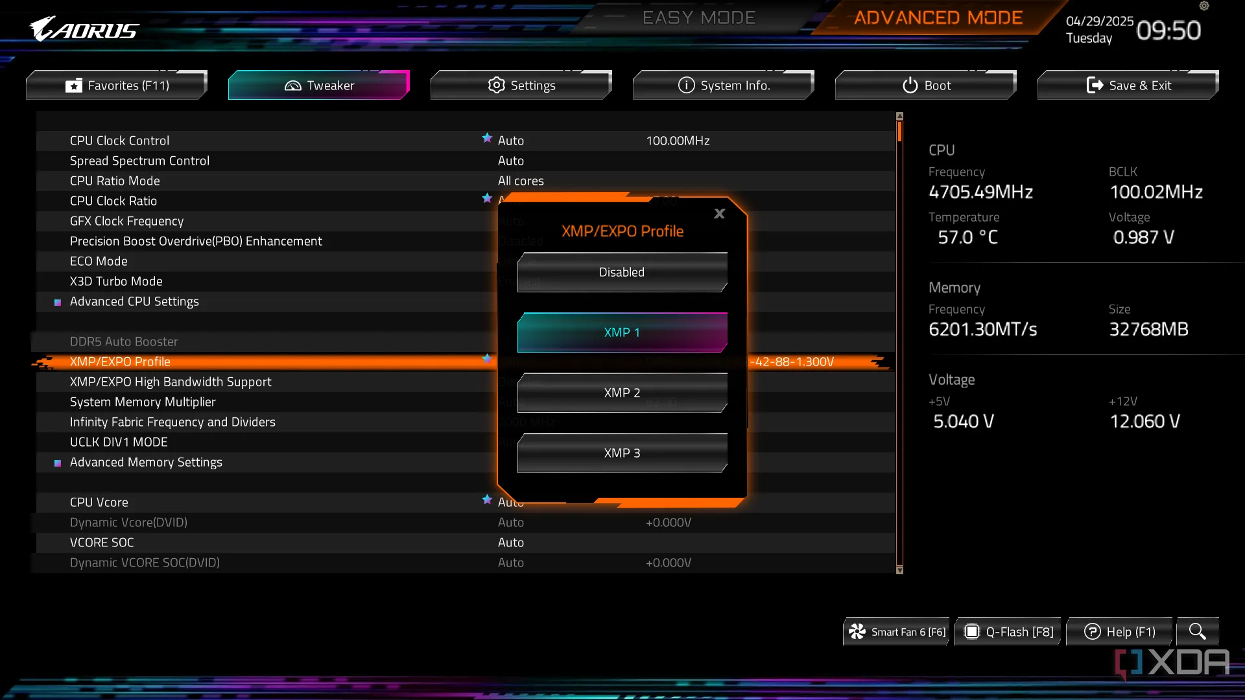This screenshot has width=1245, height=700.
Task: Toggle favorite star beside CPU Vcore
Action: tap(487, 500)
